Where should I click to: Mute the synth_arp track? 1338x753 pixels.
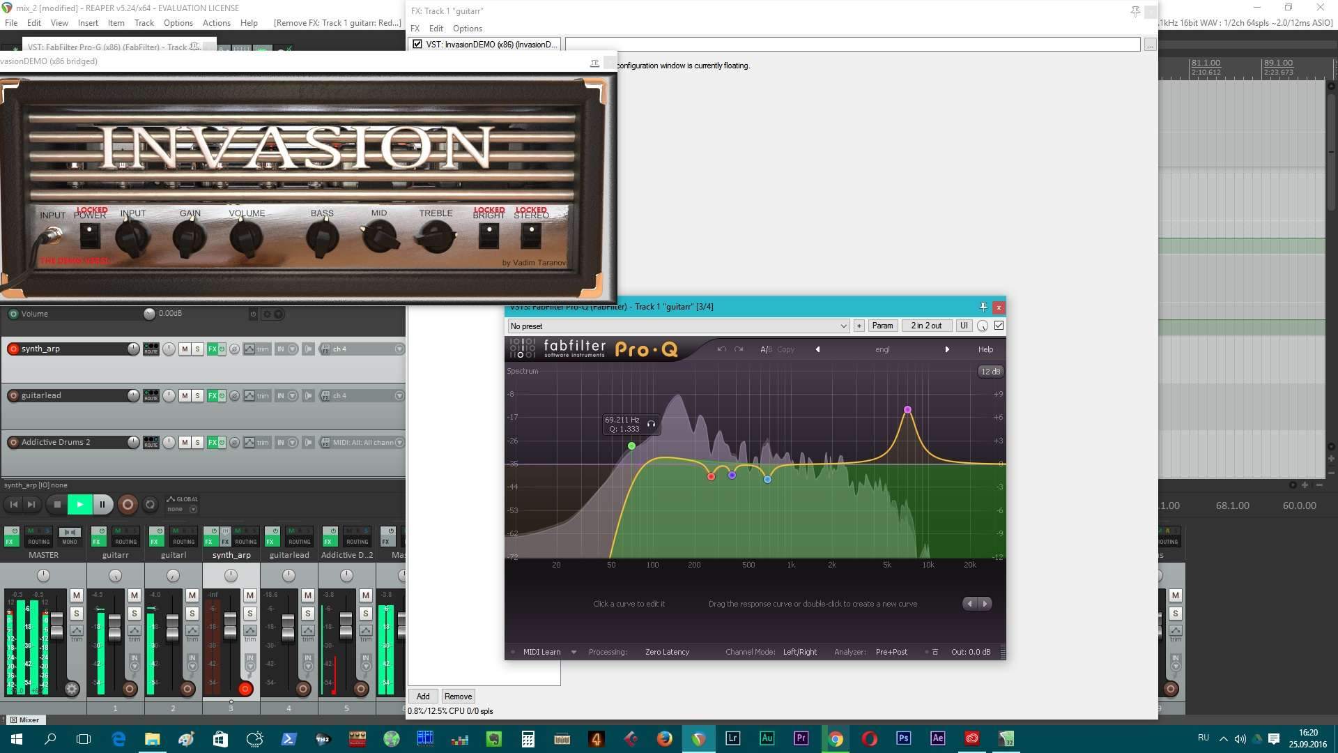click(185, 349)
